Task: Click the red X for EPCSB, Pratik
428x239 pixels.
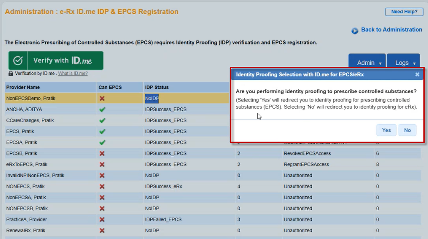Action: (x=102, y=153)
